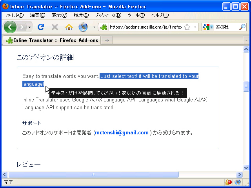Open the search engine selector dropdown arrow
This screenshot has width=251, height=188.
(212, 27)
